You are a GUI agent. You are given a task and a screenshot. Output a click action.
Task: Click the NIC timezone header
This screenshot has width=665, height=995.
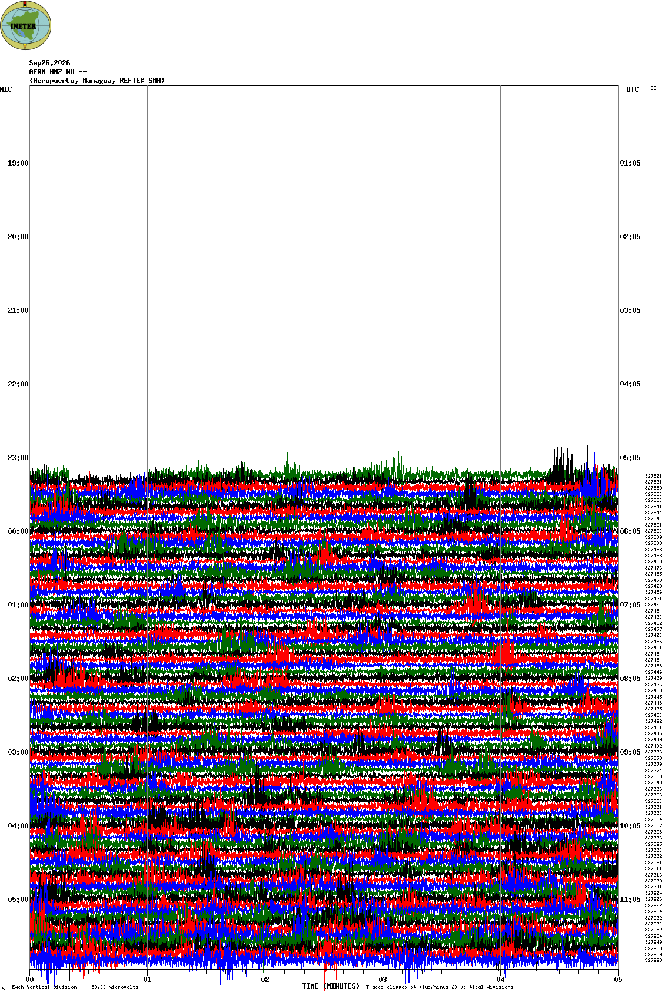6,90
